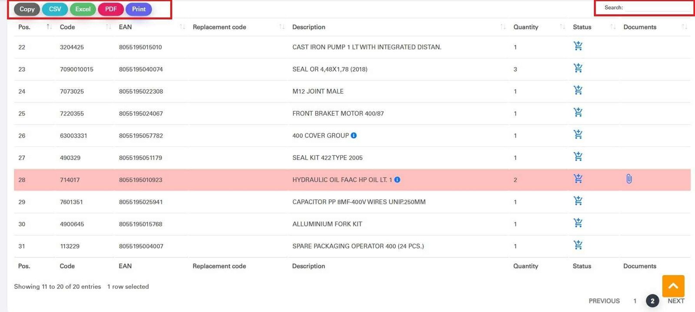Add CAPACITOR PP 8MF-400V to cart
Viewport: 695px width, 312px height.
click(x=578, y=201)
